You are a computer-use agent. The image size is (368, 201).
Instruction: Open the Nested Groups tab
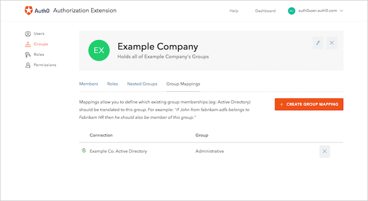click(142, 84)
